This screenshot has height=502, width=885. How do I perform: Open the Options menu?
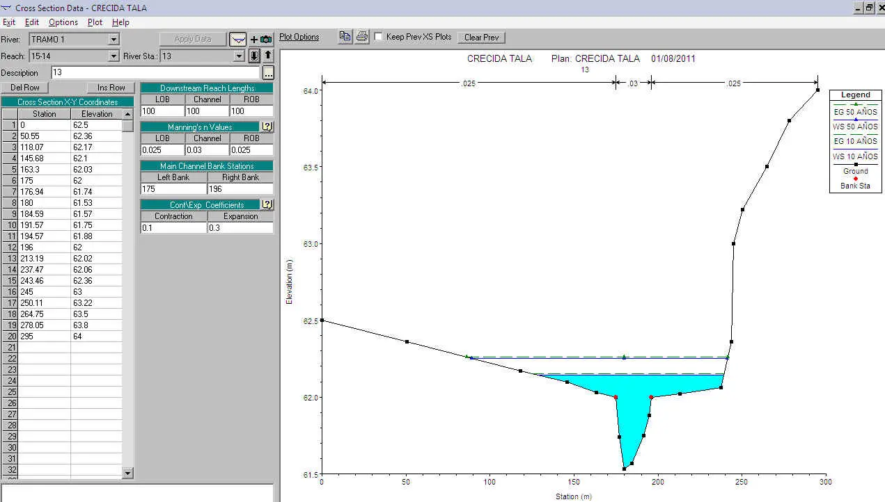(x=63, y=22)
